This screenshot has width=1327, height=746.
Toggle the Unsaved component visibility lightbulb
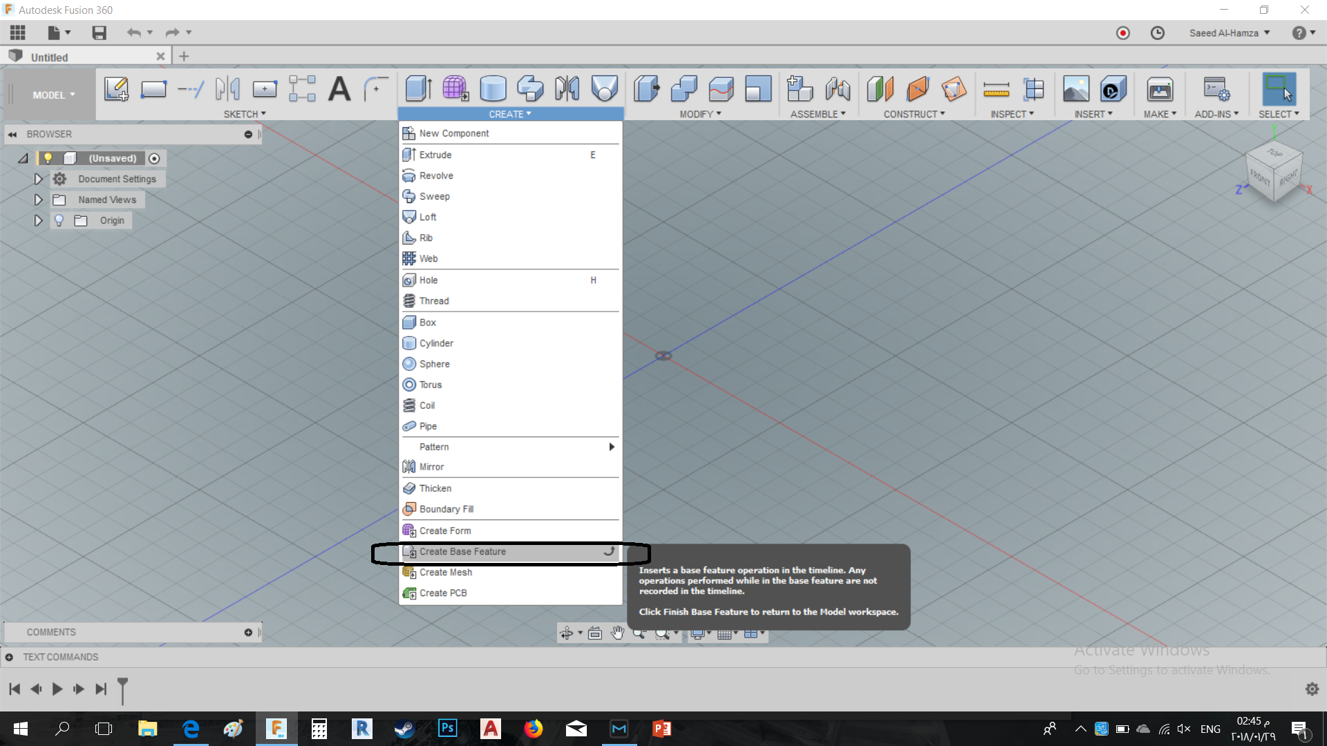tap(48, 158)
